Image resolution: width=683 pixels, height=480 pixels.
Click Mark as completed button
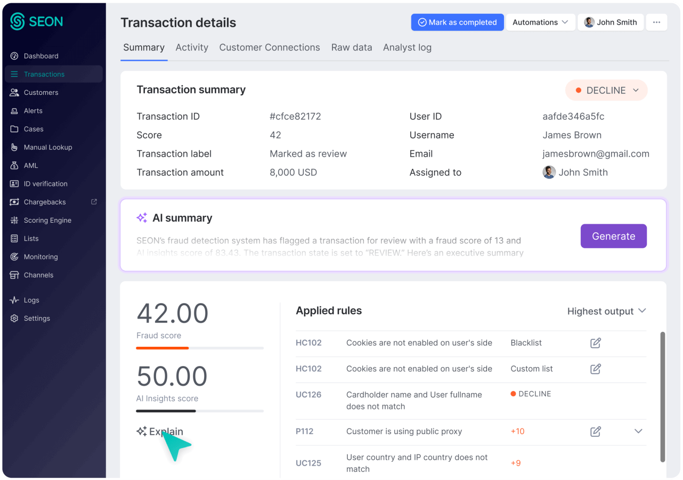pyautogui.click(x=457, y=22)
